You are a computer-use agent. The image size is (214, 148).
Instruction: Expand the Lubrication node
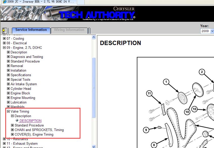tap(8, 102)
